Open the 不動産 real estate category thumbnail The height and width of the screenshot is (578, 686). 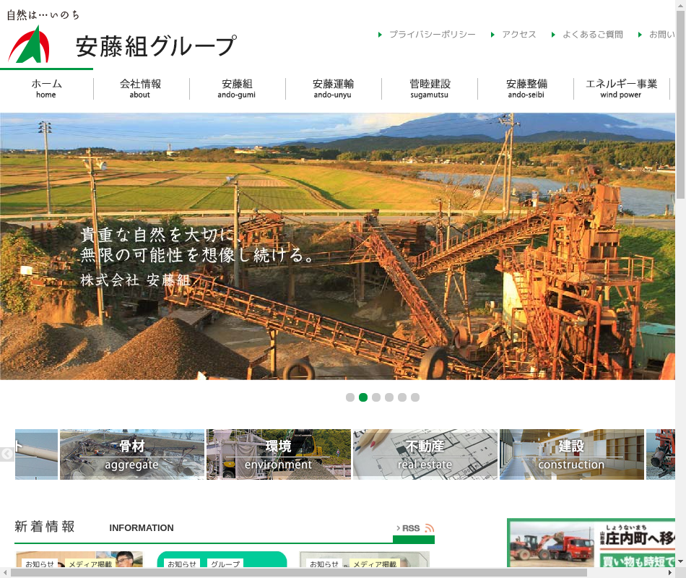(425, 454)
